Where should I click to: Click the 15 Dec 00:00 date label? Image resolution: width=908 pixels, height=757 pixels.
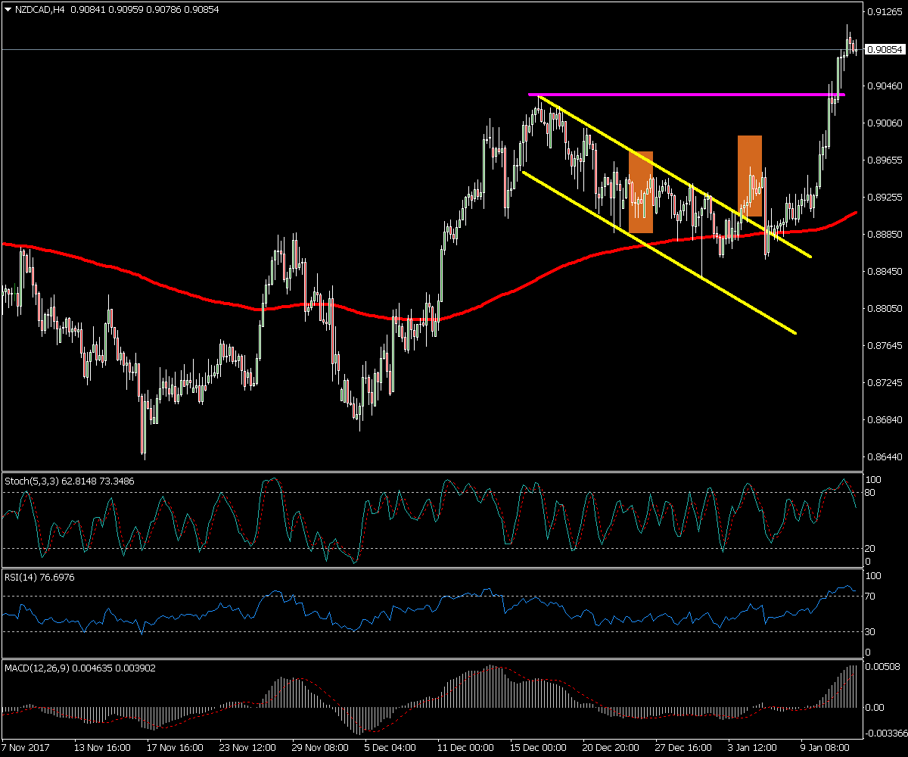pos(537,746)
